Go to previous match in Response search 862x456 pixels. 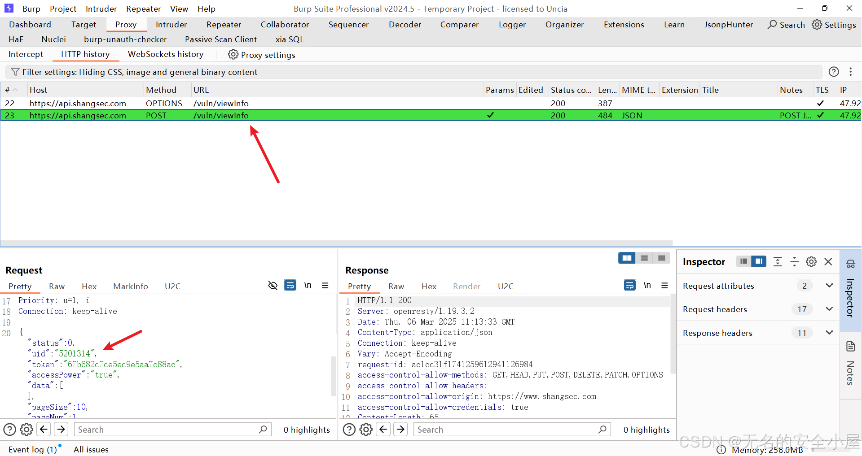point(383,430)
